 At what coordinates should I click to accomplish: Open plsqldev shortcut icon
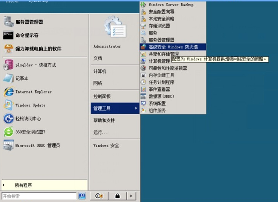[x=8, y=65]
